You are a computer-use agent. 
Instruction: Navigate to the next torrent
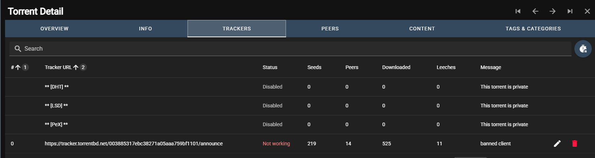coord(553,11)
